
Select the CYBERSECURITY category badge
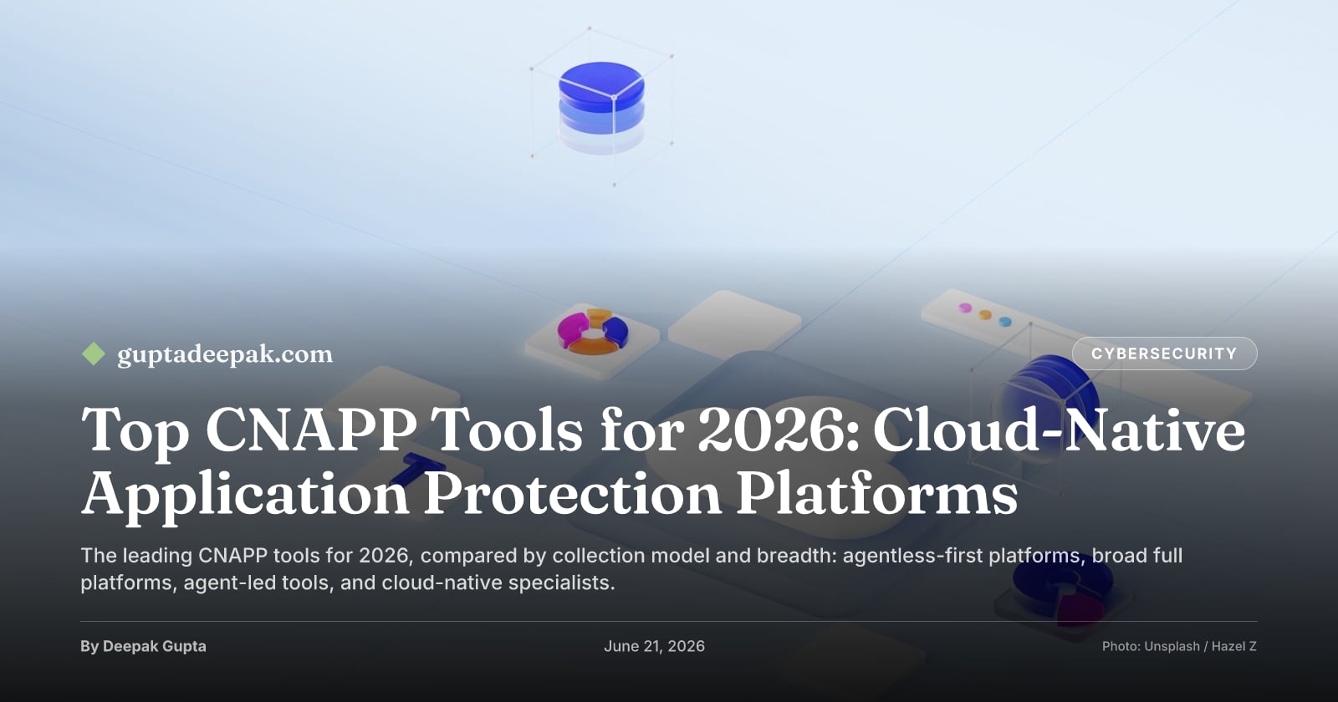[x=1164, y=354]
